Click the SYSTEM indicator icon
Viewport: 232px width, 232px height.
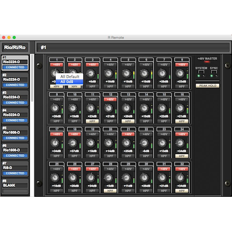tap(201, 74)
